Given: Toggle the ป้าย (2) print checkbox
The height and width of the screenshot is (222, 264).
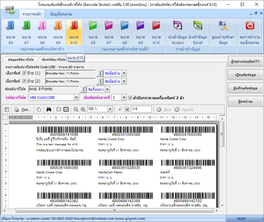Looking at the screenshot, I should click(24, 81).
